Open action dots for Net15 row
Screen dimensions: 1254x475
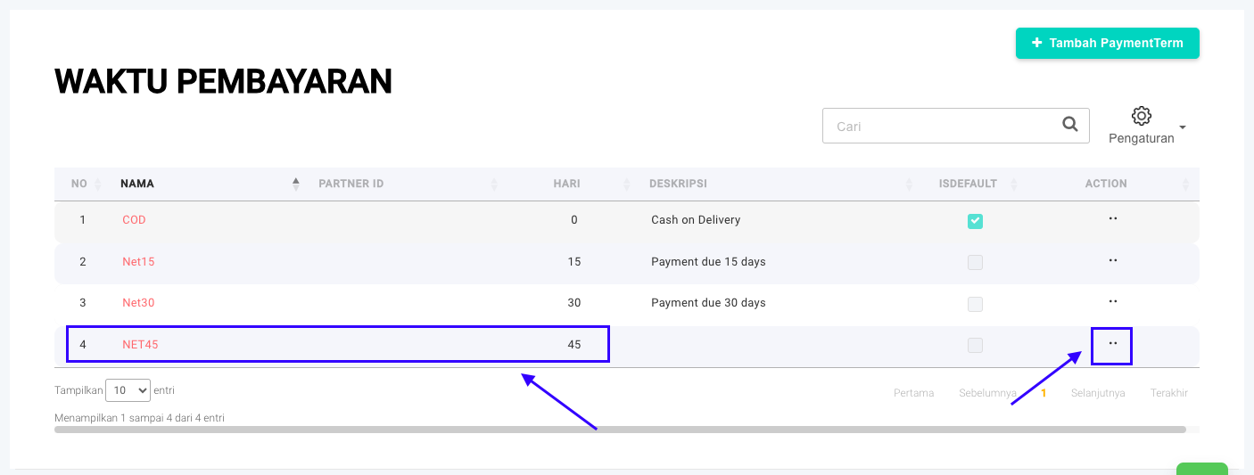coord(1112,261)
